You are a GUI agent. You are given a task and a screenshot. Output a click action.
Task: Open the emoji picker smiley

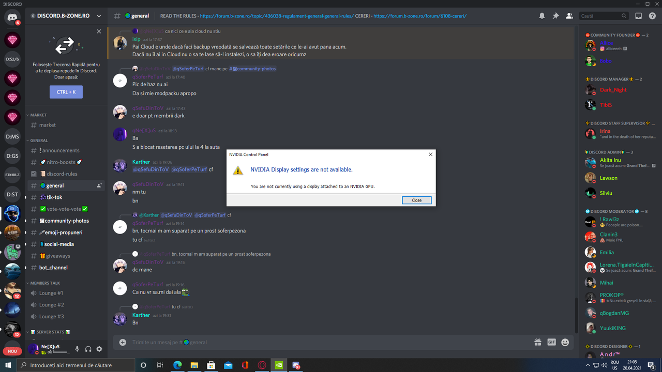click(565, 342)
